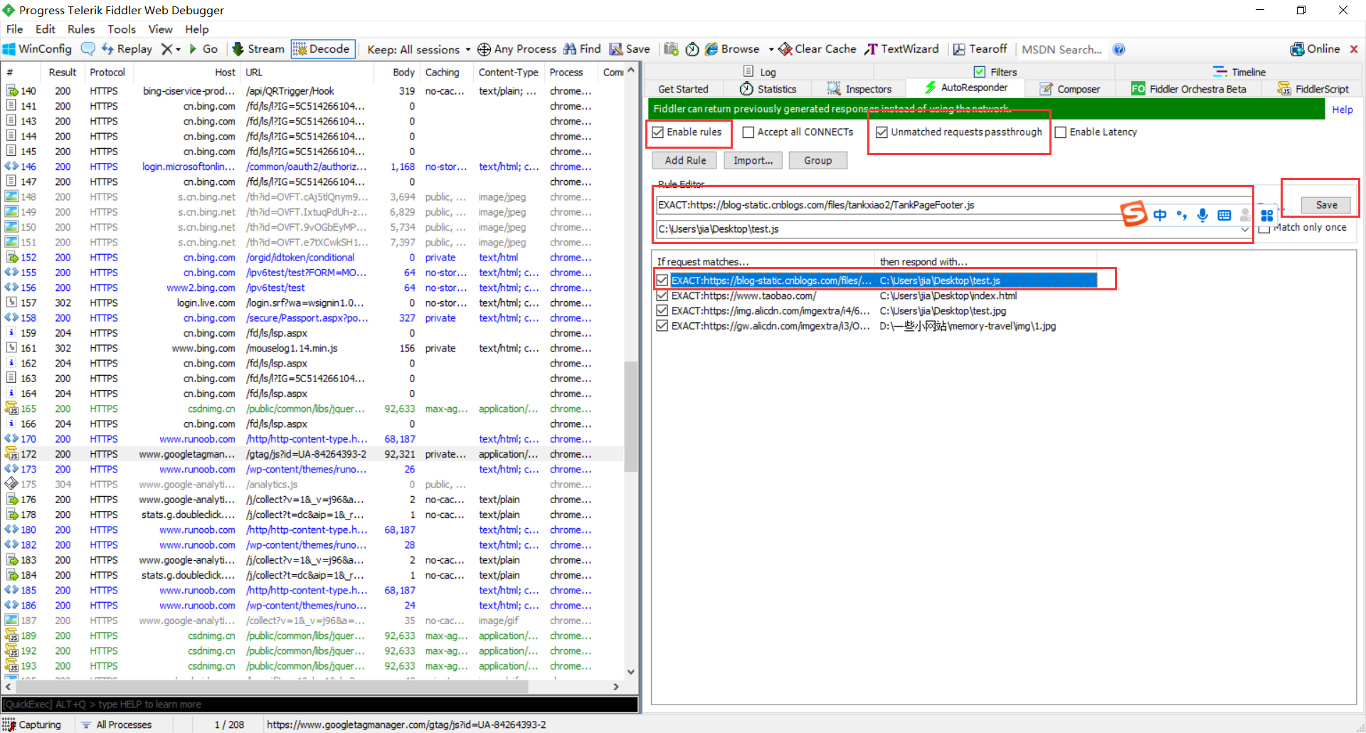Screen dimensions: 1366x733
Task: Click the Tearoff toolbar icon
Action: (959, 49)
